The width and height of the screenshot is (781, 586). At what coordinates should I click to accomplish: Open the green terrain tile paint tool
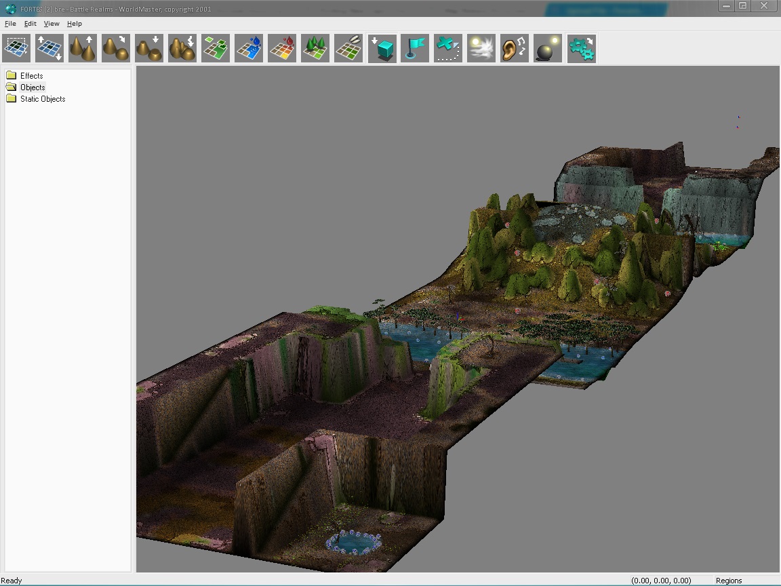point(216,48)
